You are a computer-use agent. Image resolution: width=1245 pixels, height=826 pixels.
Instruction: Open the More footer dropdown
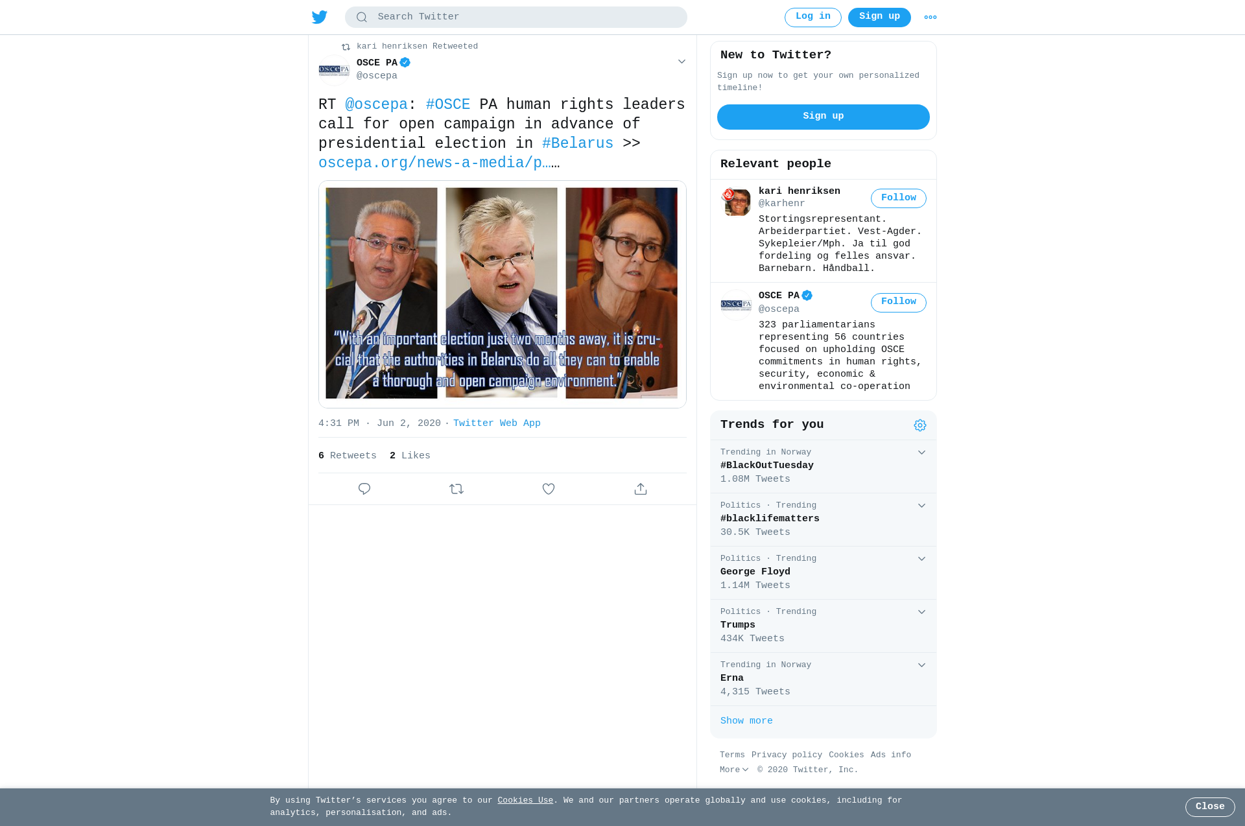point(734,770)
